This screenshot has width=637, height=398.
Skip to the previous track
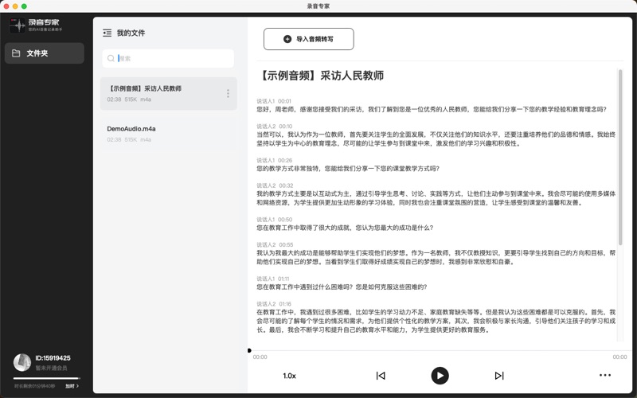[x=381, y=376]
